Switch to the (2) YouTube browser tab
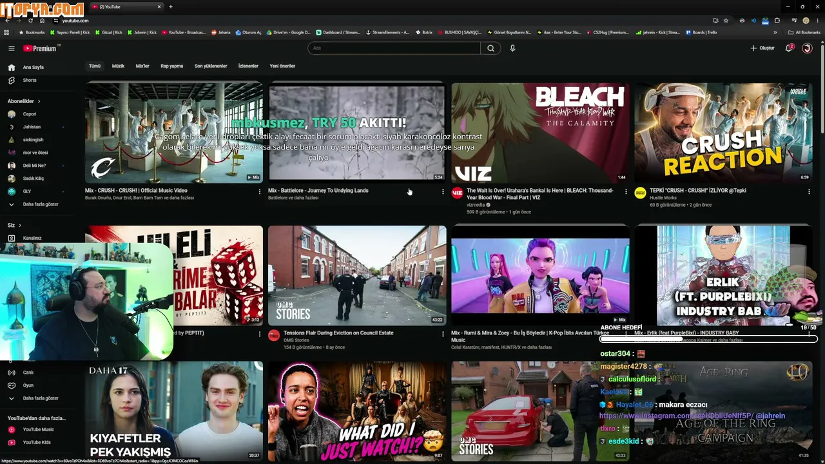The height and width of the screenshot is (464, 825). (126, 6)
